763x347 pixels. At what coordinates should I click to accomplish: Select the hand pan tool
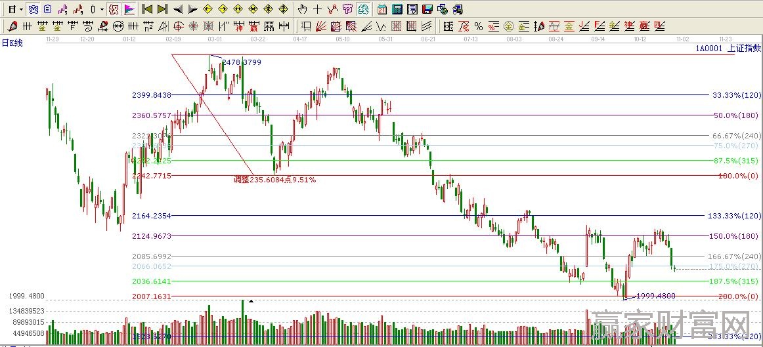tap(302, 9)
